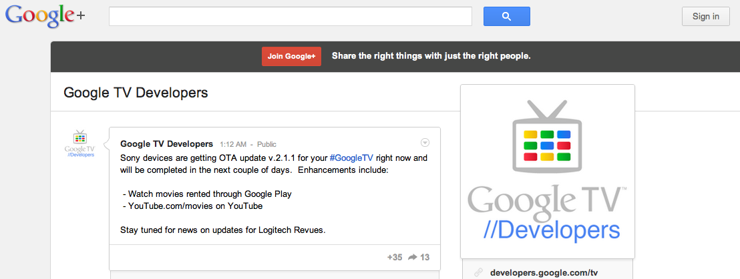Click the 'Share the right things' banner text

(x=431, y=56)
